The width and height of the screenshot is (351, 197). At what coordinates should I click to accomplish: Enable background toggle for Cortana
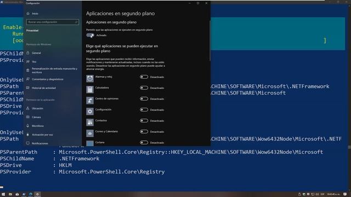click(144, 142)
